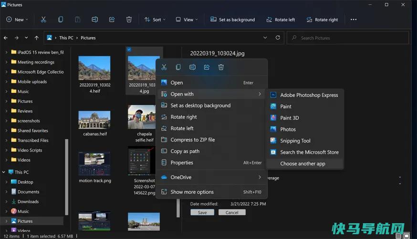Image resolution: width=417 pixels, height=239 pixels.
Task: Select the chapala selfie.heif thumbnail
Action: (x=142, y=117)
